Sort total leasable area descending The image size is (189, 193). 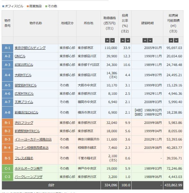[176, 40]
